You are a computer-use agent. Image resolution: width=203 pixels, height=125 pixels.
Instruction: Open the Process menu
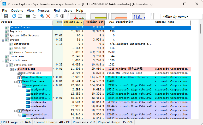[x=44, y=11]
